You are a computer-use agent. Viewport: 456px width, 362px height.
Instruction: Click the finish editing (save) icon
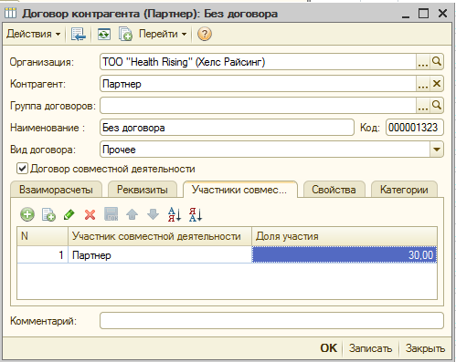(x=111, y=214)
